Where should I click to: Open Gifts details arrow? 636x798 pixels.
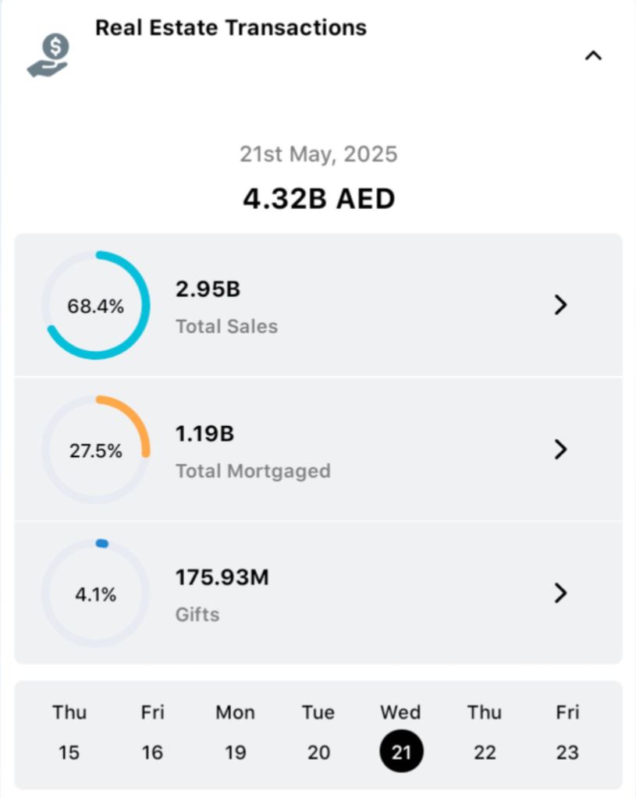(x=560, y=594)
